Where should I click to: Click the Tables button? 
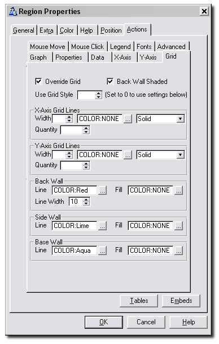click(139, 301)
